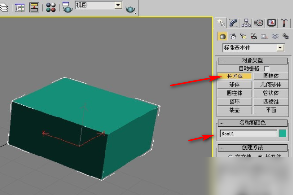
Task: Click the 四棱锥 button
Action: (271, 101)
